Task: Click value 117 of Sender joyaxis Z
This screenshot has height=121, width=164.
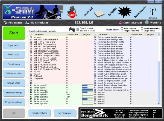Action: (x=68, y=90)
